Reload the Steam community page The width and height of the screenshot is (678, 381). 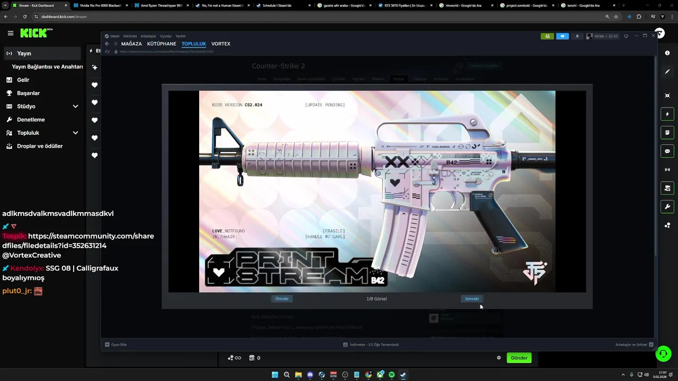tap(108, 51)
